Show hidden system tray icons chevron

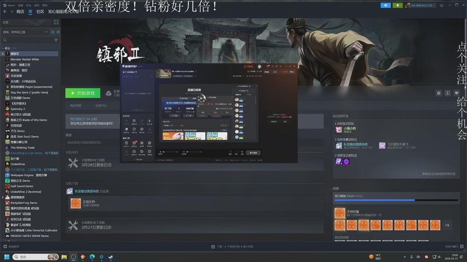[x=405, y=257]
